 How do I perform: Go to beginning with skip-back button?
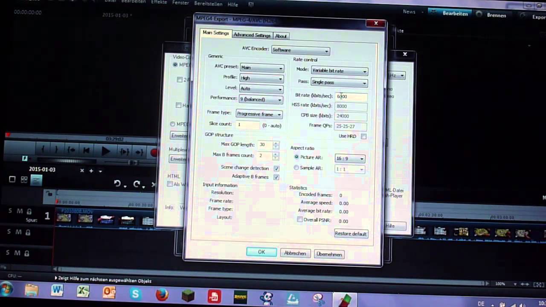[86, 151]
